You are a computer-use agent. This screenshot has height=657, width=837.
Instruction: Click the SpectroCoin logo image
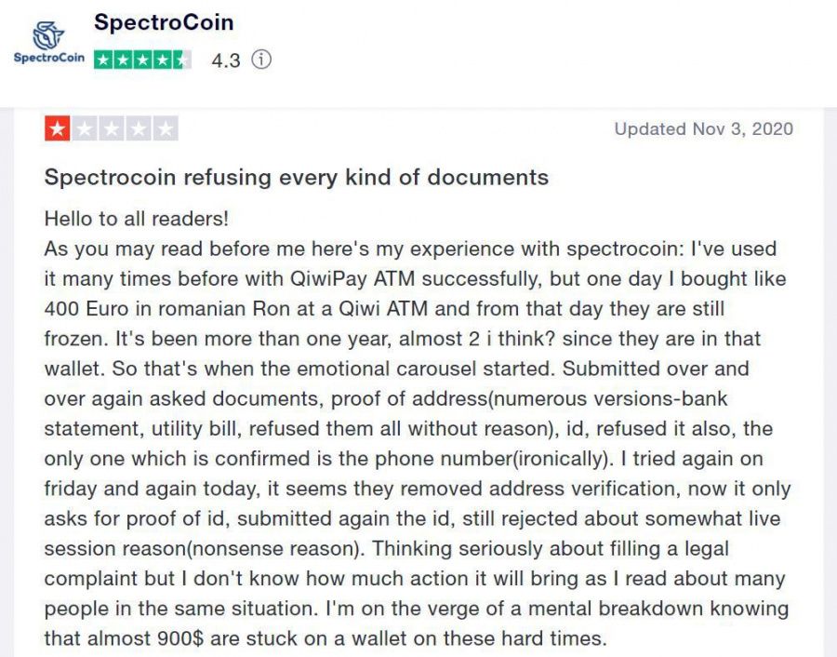tap(48, 43)
